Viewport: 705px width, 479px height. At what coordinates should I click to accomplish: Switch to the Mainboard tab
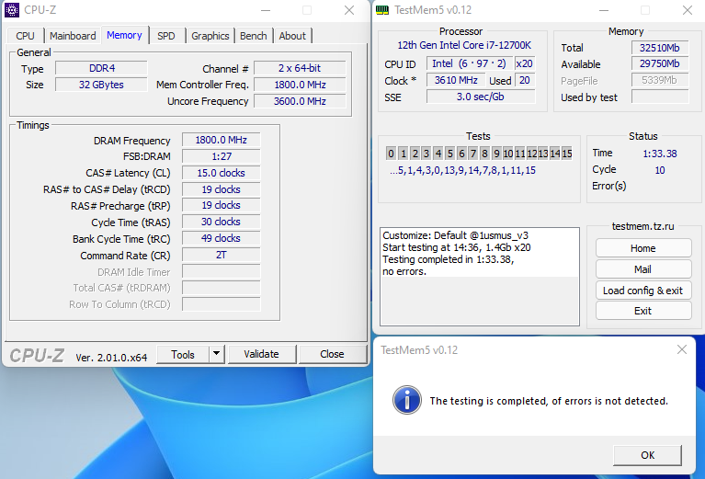[73, 36]
